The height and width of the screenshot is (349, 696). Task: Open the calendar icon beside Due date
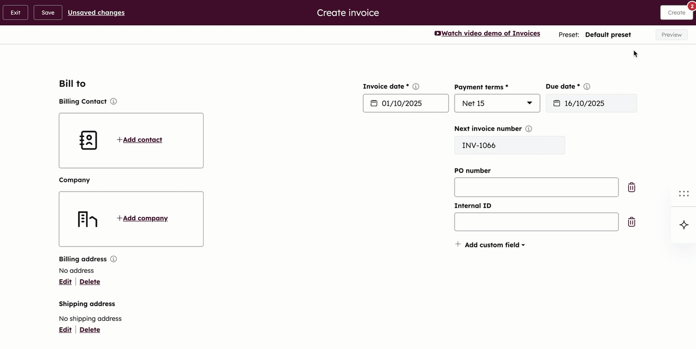click(556, 103)
